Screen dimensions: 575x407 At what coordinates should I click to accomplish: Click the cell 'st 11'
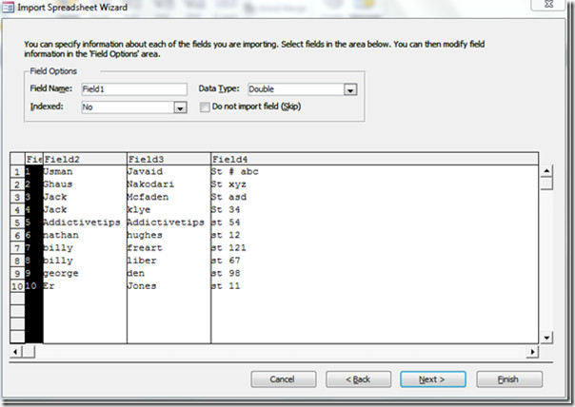coord(375,285)
